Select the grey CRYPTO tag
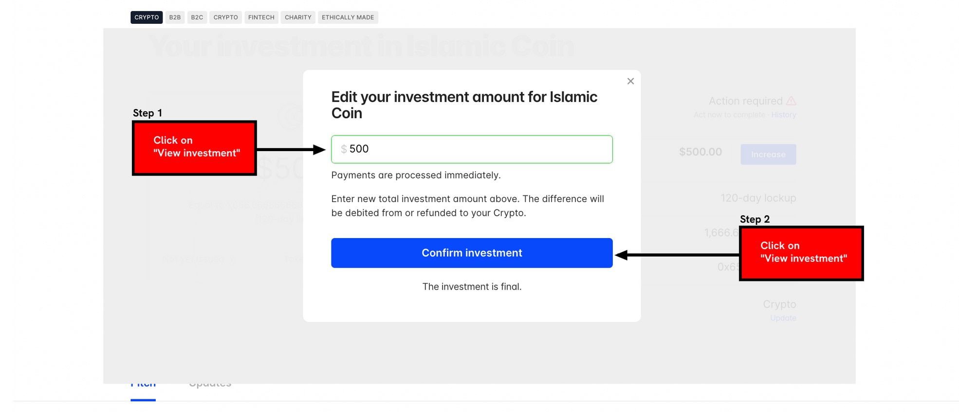 (x=226, y=17)
